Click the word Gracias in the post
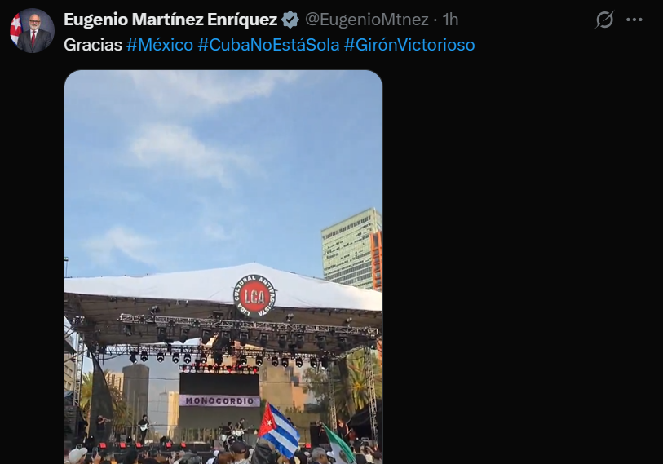The image size is (663, 464). (93, 45)
